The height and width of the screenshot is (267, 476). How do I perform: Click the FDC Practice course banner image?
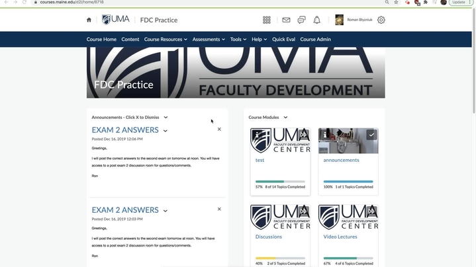pos(236,73)
